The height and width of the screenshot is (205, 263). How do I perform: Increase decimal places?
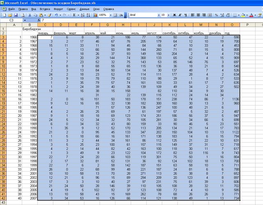(x=222, y=15)
